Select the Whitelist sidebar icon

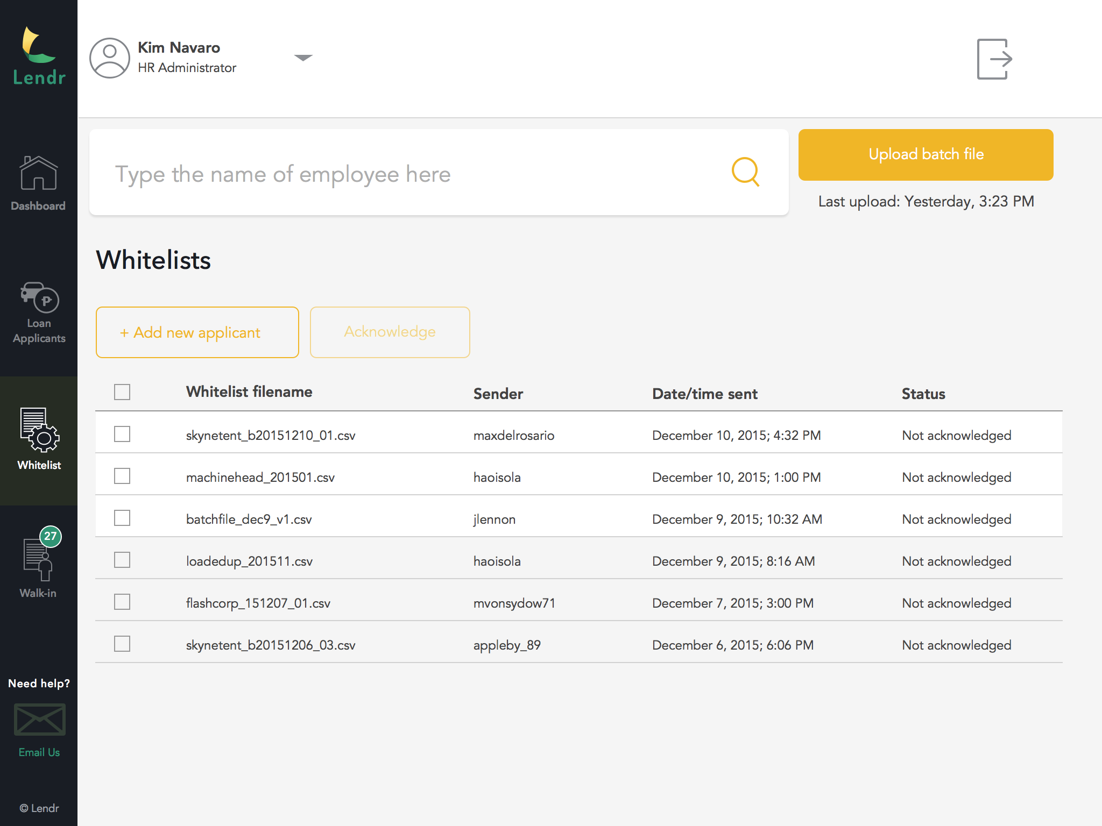(x=39, y=430)
